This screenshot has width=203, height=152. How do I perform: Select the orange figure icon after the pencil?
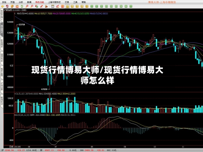[x=46, y=6]
